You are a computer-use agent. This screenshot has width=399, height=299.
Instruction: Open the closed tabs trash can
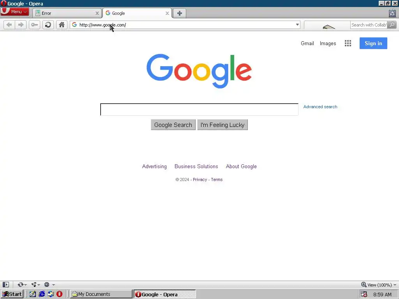tap(392, 13)
